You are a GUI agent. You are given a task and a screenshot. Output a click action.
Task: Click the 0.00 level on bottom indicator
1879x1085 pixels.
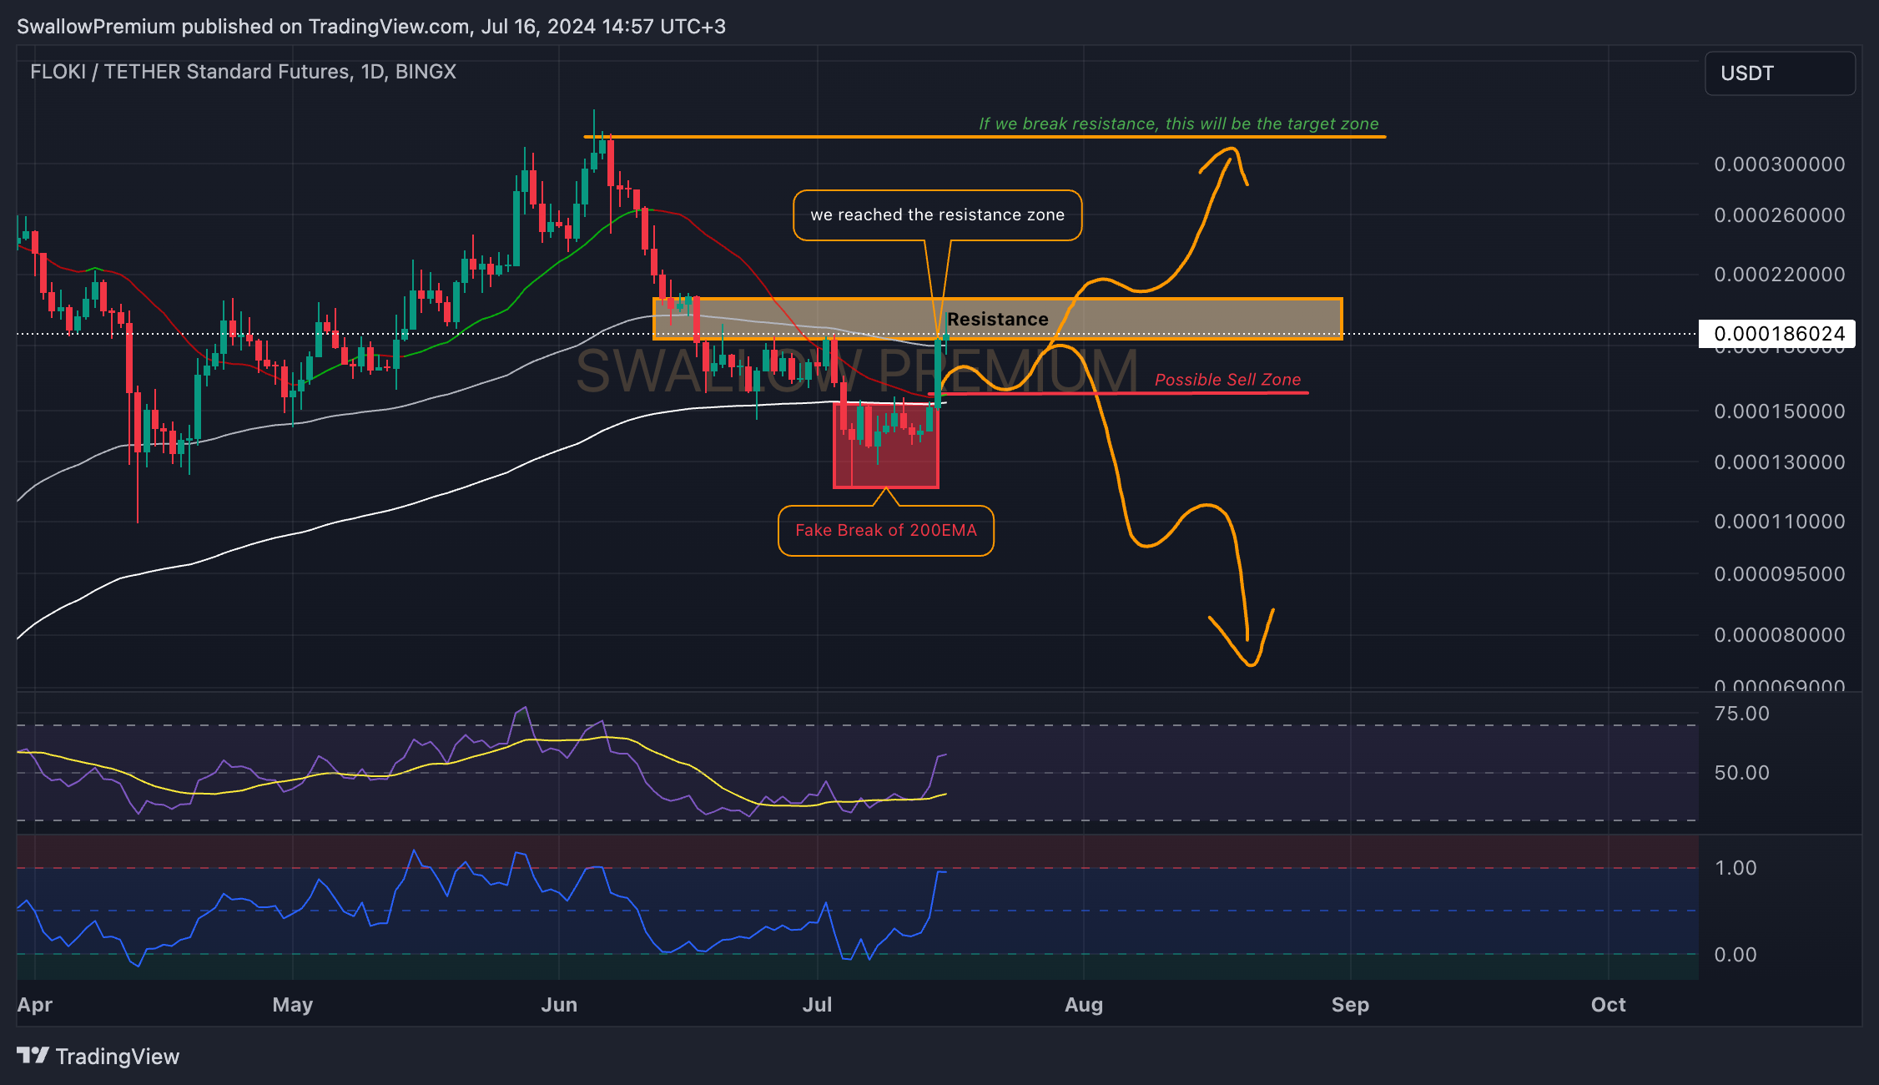click(1735, 955)
